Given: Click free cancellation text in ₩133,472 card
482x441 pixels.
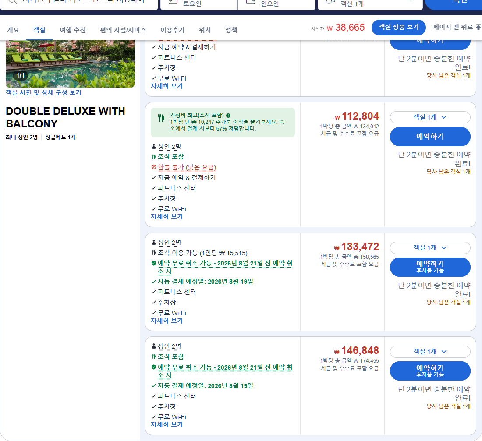Looking at the screenshot, I should (225, 267).
